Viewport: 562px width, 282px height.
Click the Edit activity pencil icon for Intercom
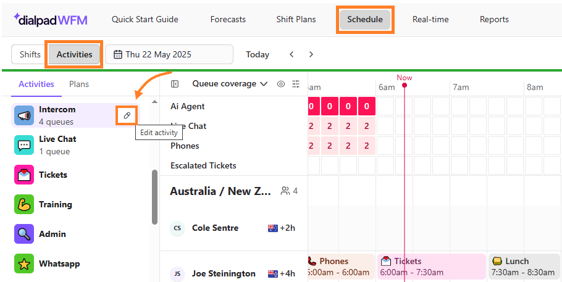point(127,115)
